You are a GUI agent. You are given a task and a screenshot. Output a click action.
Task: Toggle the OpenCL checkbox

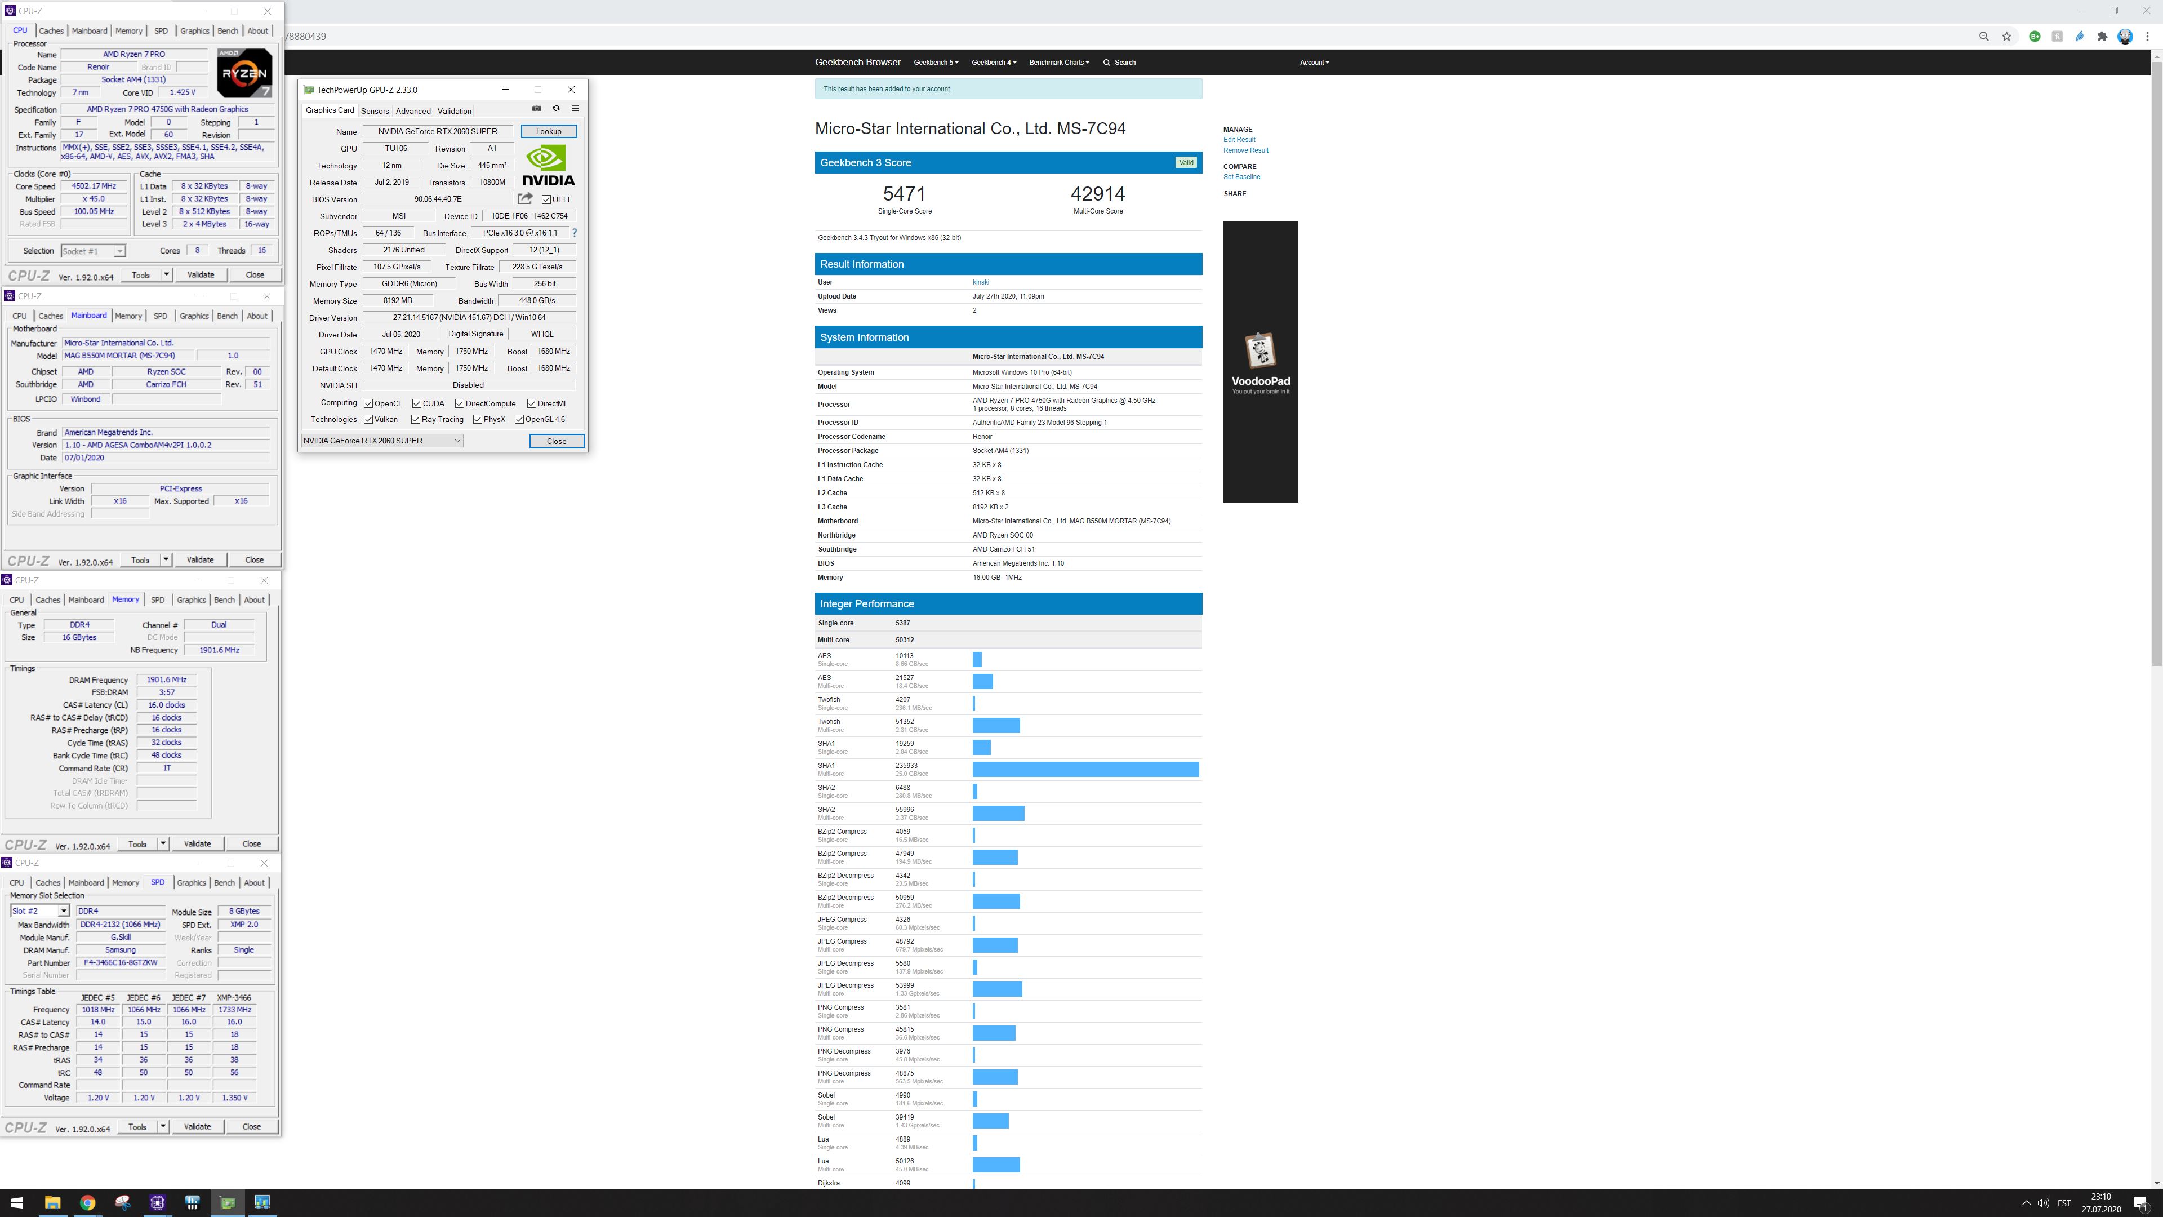tap(368, 403)
